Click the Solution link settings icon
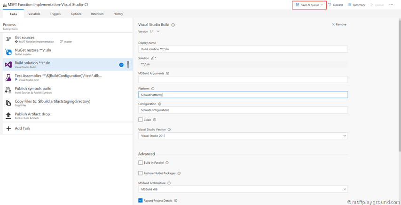This screenshot has width=401, height=205. 152,58
